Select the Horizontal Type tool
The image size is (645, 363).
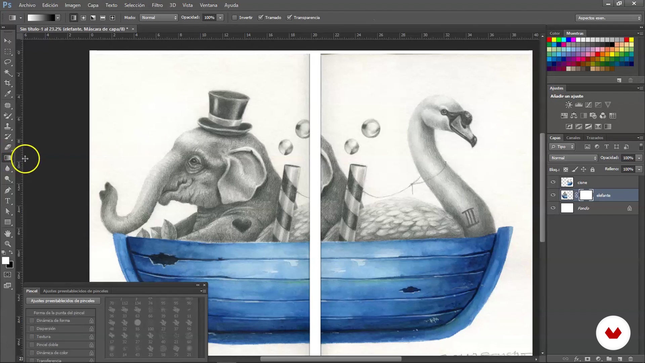click(x=7, y=201)
